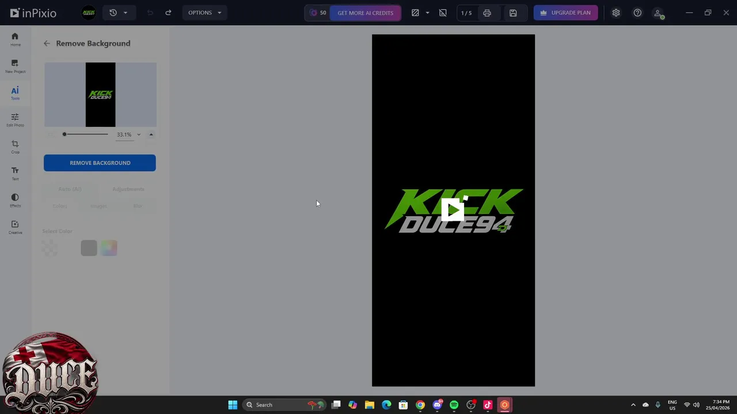Show hidden system tray icons

(633, 405)
